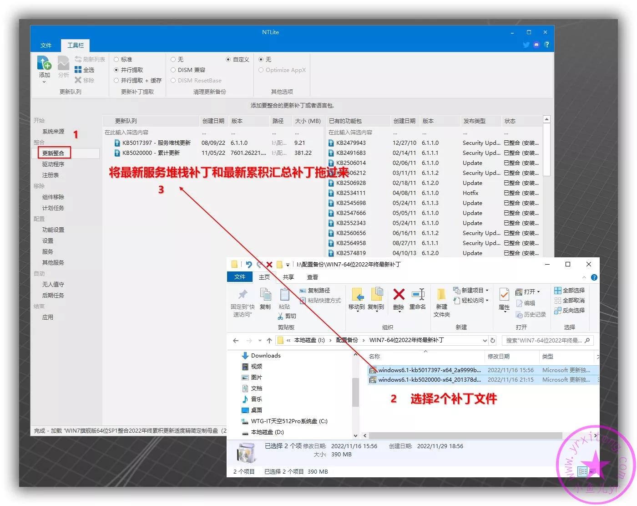Click the Explorer Copy (复制) icon
This screenshot has height=506, width=637.
265,294
